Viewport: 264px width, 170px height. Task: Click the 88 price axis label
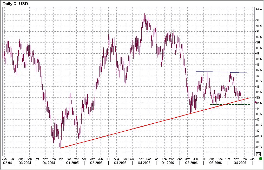[x=258, y=65]
